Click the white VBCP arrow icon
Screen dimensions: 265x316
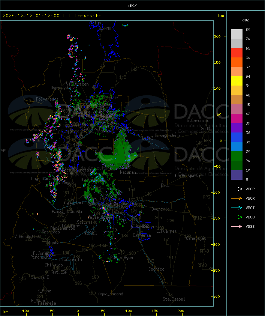coord(237,189)
